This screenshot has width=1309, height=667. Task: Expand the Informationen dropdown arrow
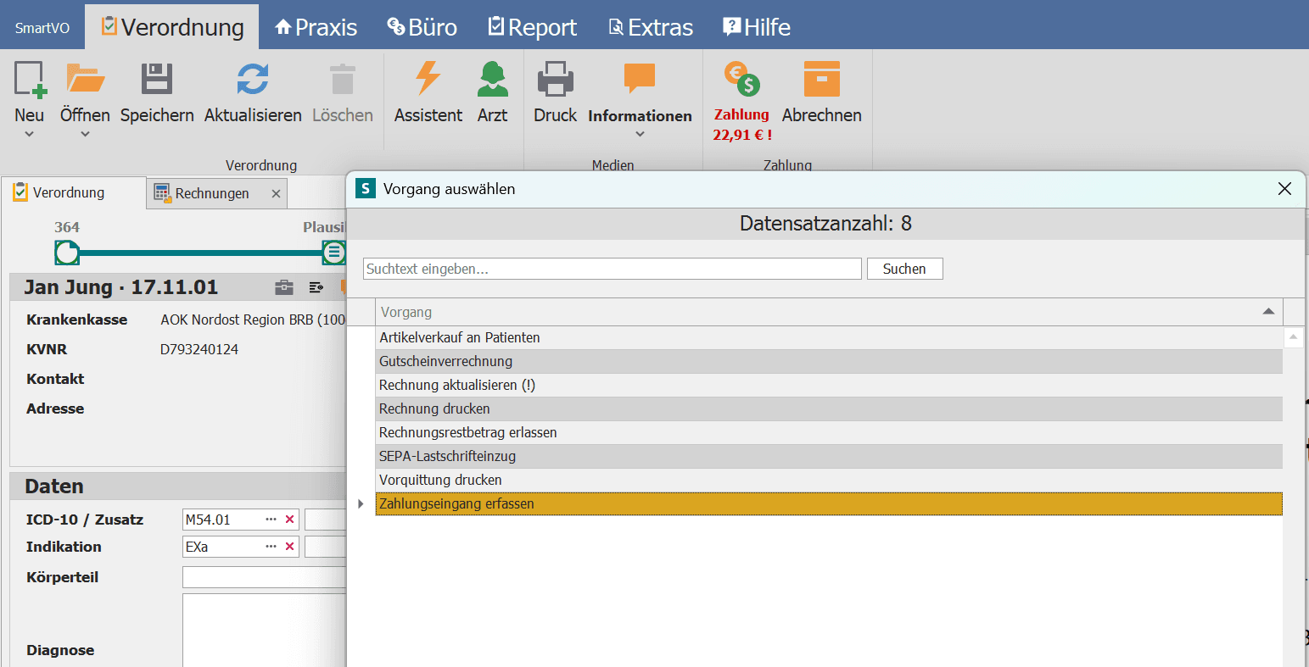(x=640, y=134)
